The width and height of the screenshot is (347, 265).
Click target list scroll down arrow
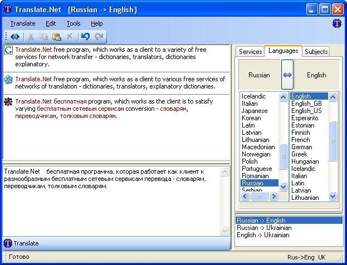click(x=333, y=196)
